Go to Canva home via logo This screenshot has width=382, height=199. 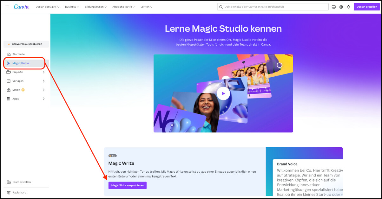(21, 7)
